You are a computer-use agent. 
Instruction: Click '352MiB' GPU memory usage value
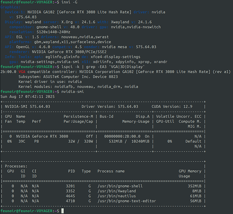pos(194,186)
